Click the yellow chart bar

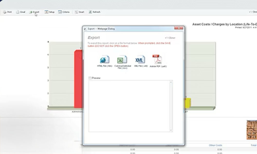188,103
